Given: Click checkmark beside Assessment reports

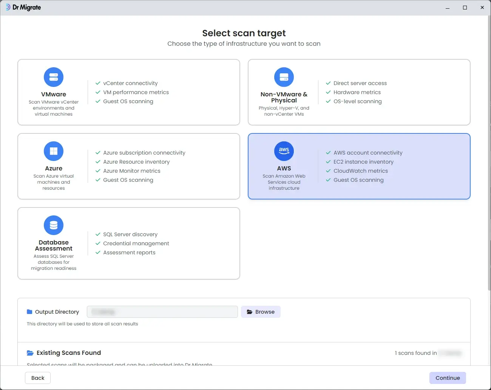Looking at the screenshot, I should [98, 252].
